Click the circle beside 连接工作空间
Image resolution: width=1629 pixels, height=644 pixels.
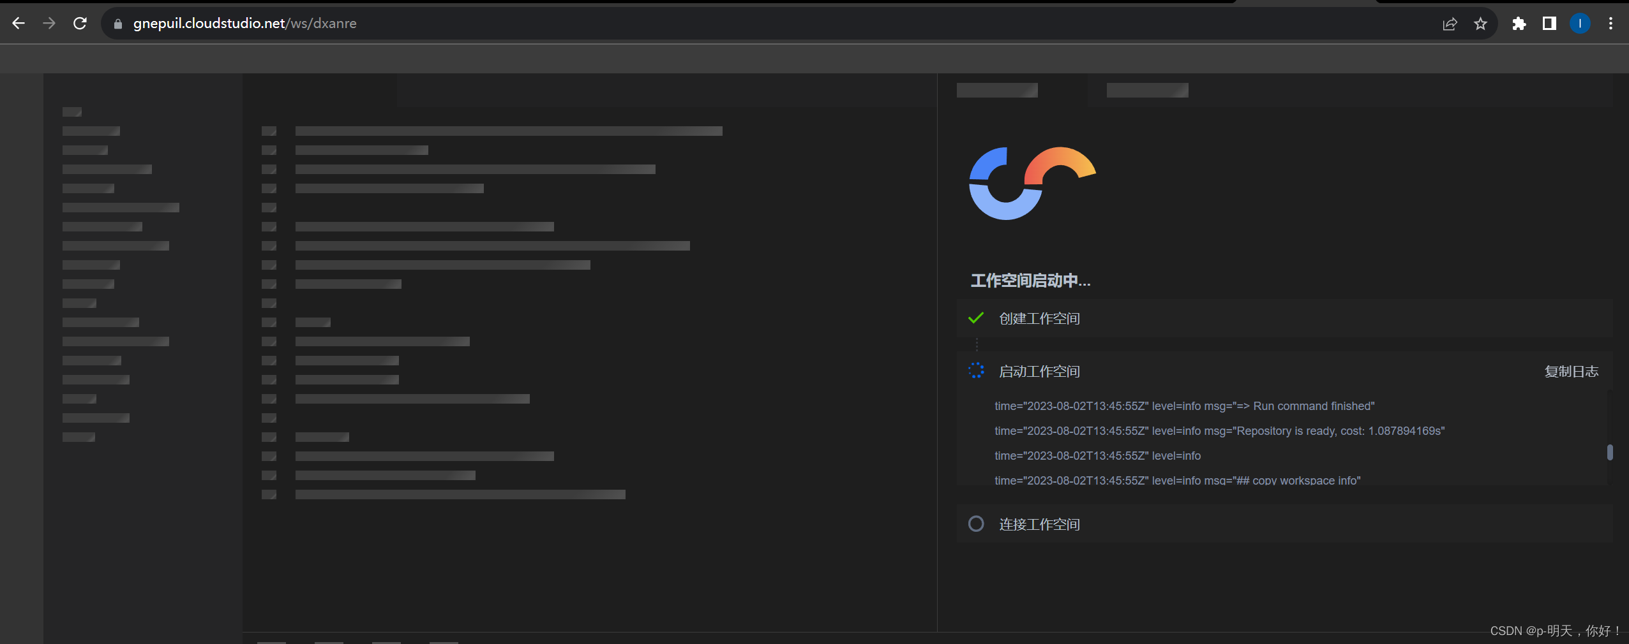(x=976, y=523)
